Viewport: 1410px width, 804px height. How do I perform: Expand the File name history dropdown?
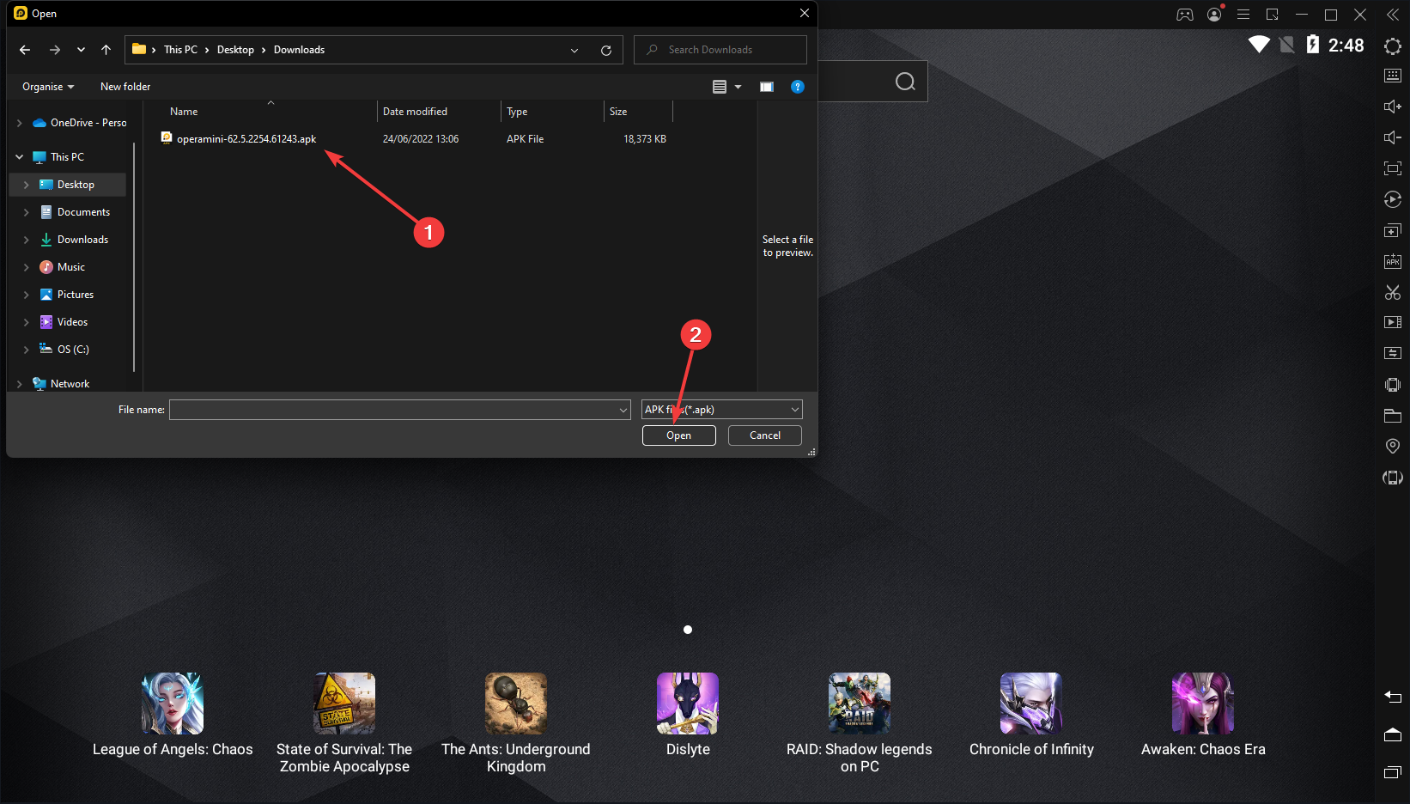pyautogui.click(x=623, y=410)
